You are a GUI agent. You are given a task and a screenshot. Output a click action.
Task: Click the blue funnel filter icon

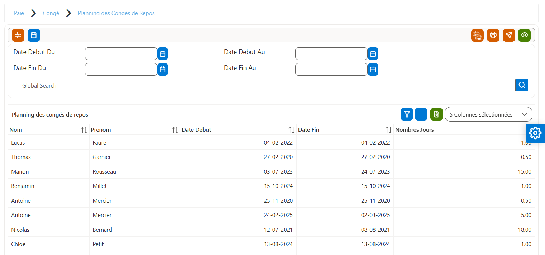click(407, 114)
